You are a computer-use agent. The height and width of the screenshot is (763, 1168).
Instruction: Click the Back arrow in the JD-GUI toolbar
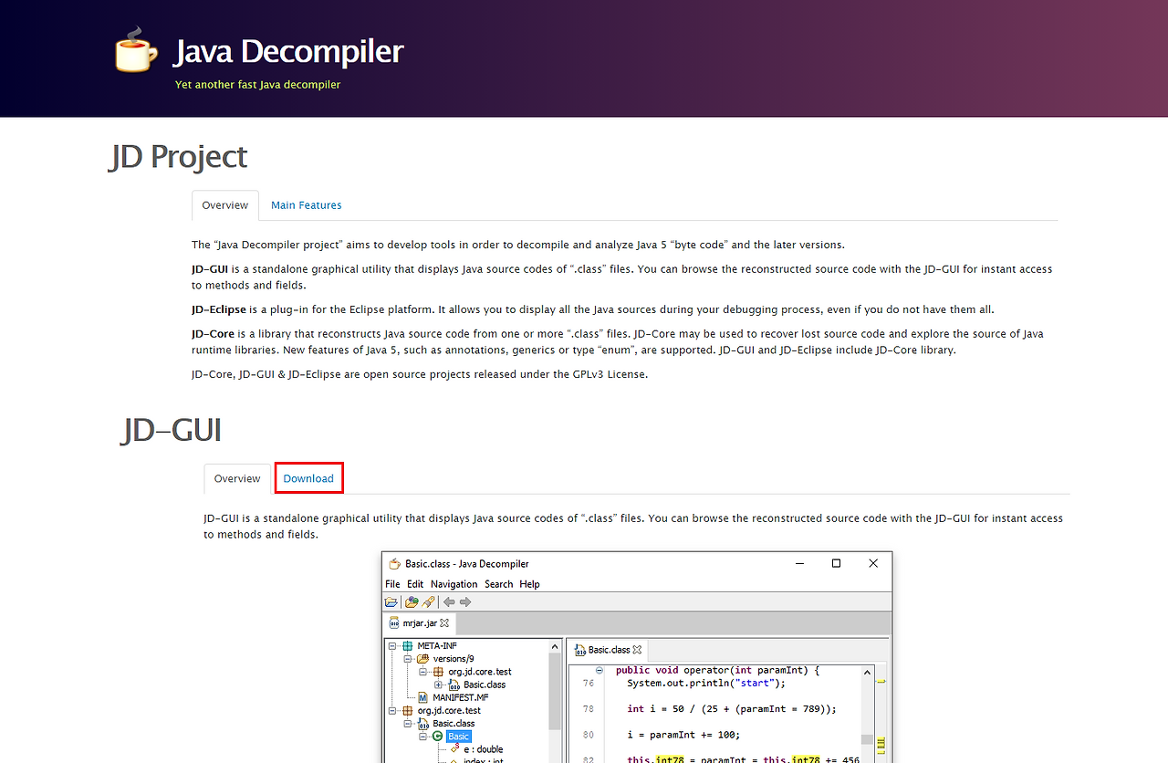click(x=449, y=602)
